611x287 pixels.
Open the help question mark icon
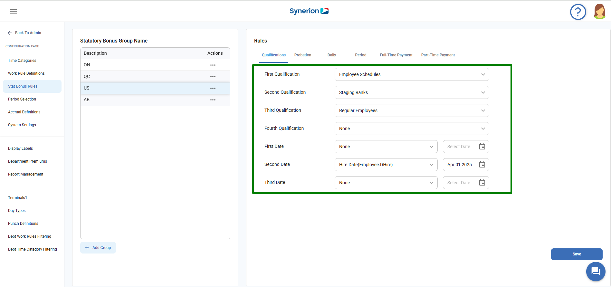pos(578,12)
